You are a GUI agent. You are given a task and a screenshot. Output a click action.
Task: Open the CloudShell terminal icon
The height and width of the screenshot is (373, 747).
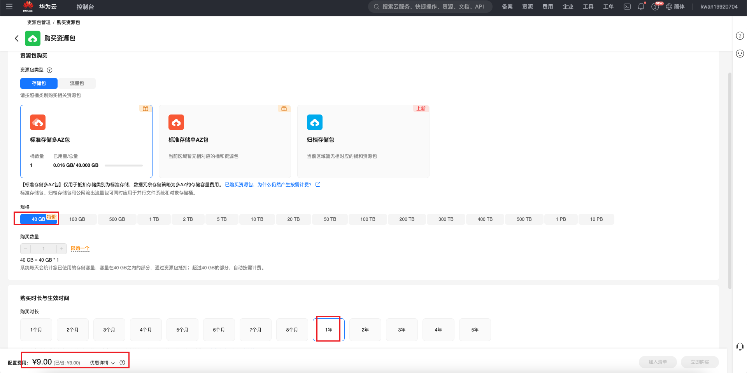[x=627, y=7]
